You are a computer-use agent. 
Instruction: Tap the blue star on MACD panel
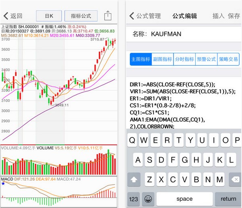(x=3, y=183)
